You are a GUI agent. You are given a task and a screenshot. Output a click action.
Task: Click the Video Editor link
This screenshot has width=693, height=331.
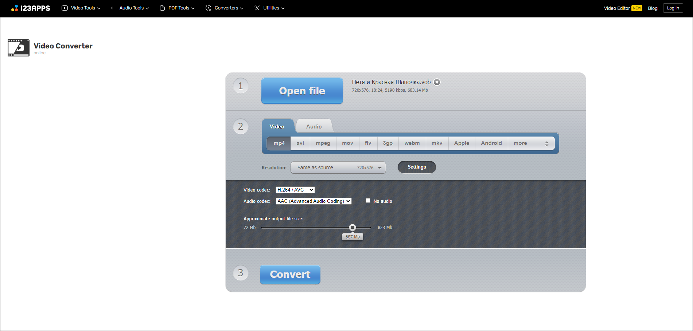(616, 8)
